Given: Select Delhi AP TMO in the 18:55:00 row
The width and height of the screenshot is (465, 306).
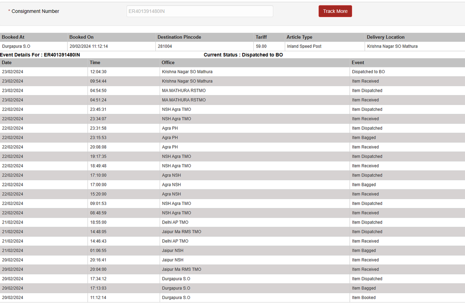Looking at the screenshot, I should pyautogui.click(x=175, y=222).
